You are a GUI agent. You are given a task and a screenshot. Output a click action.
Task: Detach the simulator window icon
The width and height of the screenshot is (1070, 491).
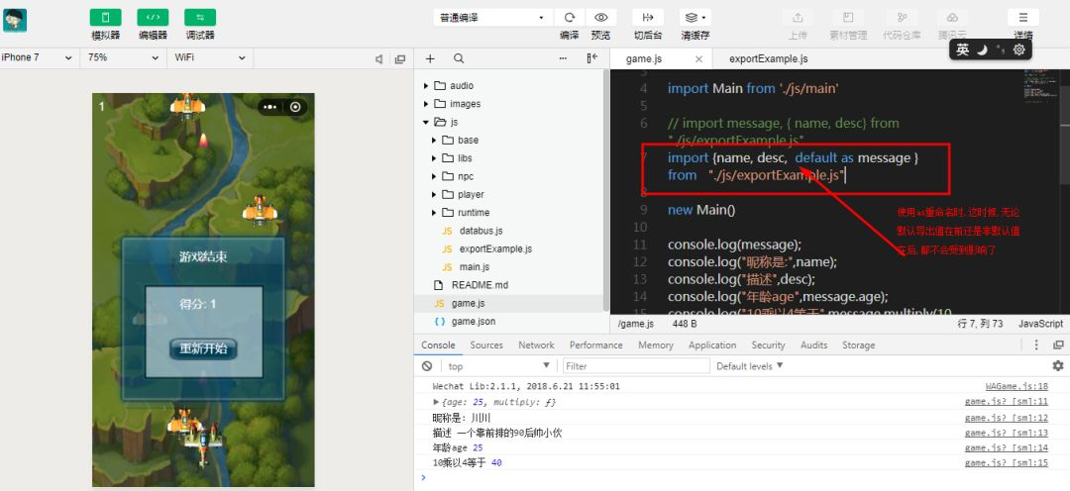(400, 59)
